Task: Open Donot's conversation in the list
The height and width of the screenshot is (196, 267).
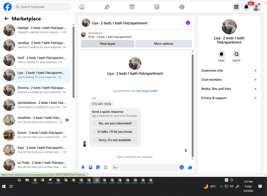Action: (36, 135)
